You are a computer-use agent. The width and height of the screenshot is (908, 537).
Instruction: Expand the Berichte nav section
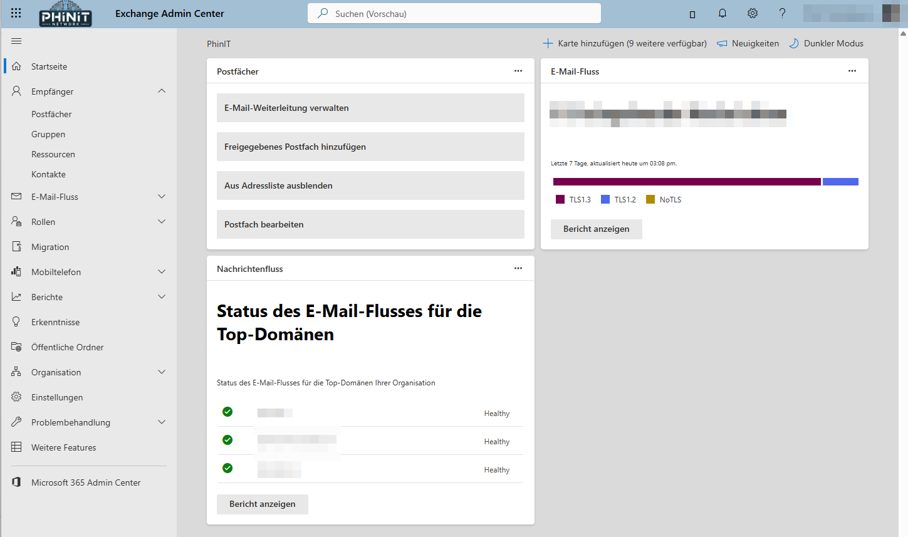[162, 297]
